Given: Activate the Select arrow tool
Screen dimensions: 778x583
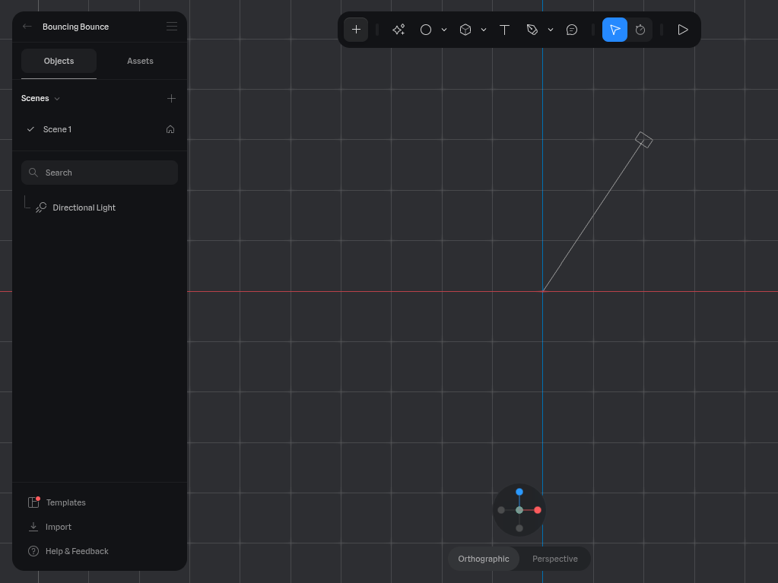Looking at the screenshot, I should (x=614, y=30).
